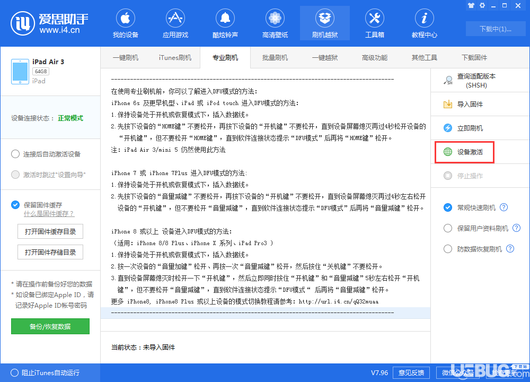
Task: Click the http://url.i4.cn/qQ32muaa URL text
Action: pyautogui.click(x=338, y=301)
